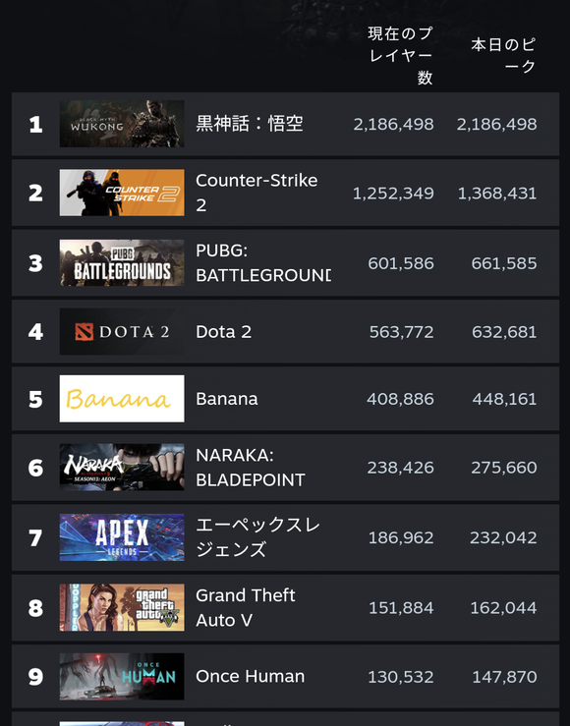Click the Once Human banner thumbnail
Screen dimensions: 570x726
tap(122, 677)
